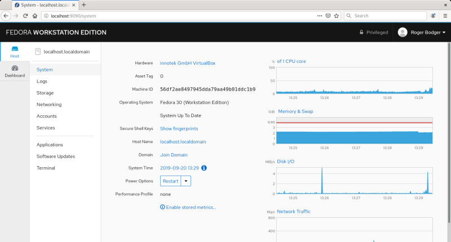Reload the page with the refresh icon
This screenshot has width=451, height=242.
click(x=26, y=16)
